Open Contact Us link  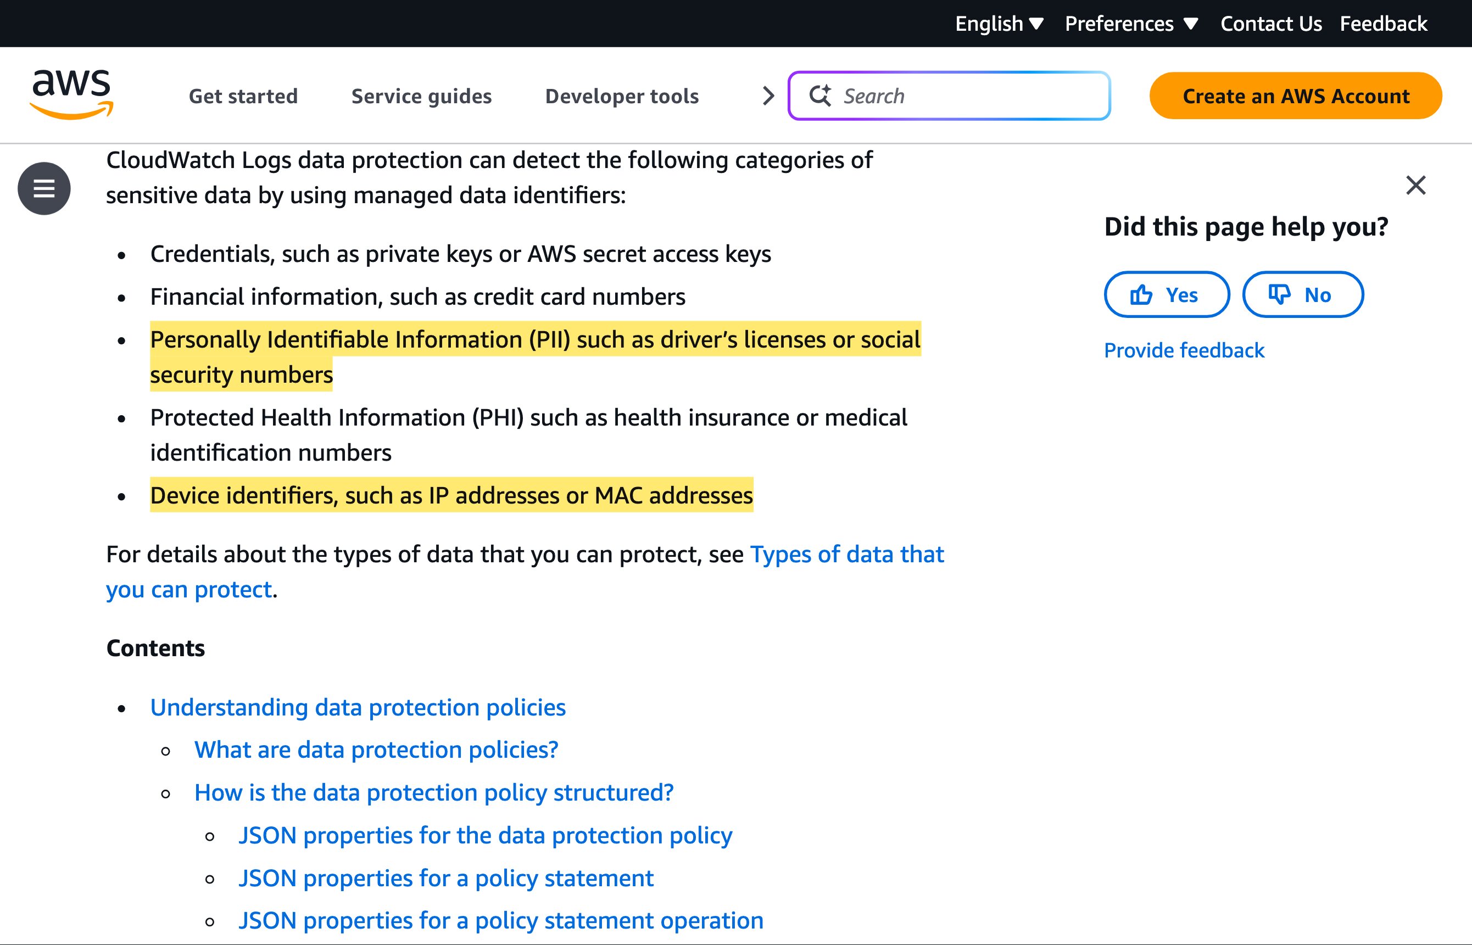1270,23
